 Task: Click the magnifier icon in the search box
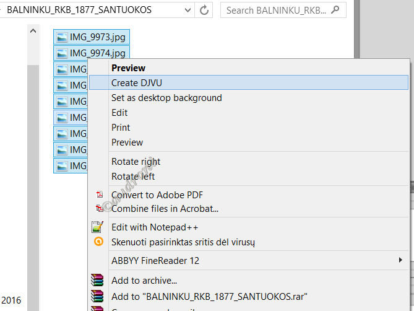(x=335, y=10)
